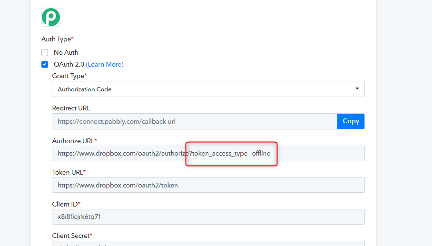Open the Learn More link

pos(104,64)
